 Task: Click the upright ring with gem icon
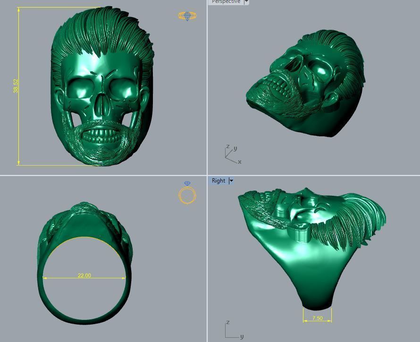pyautogui.click(x=187, y=192)
